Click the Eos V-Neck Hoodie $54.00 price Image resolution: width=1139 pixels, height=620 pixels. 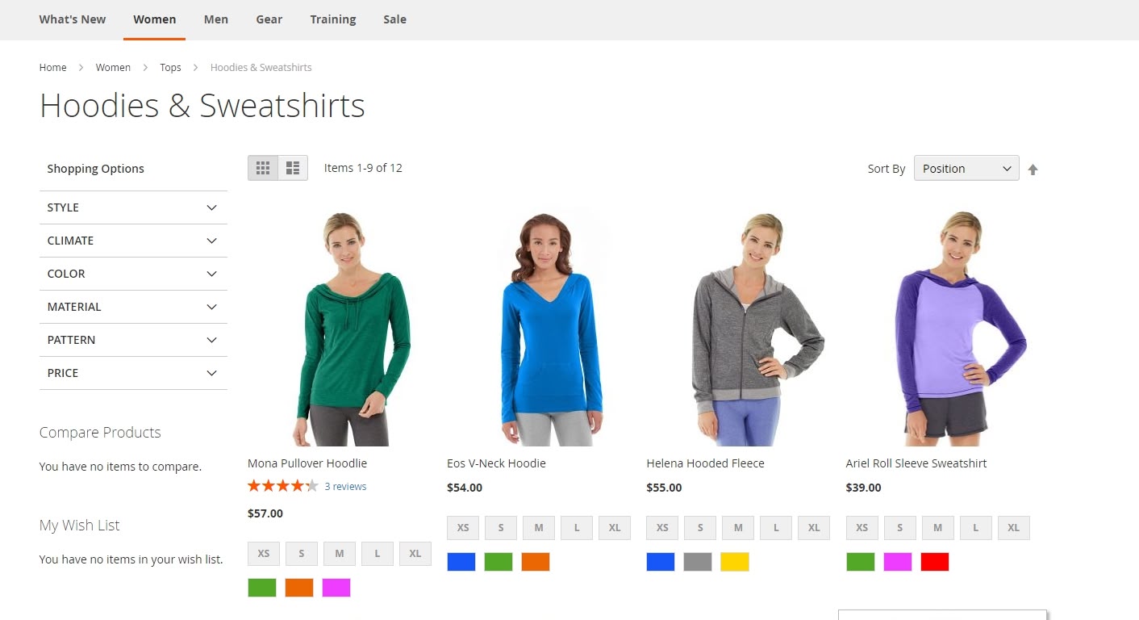(465, 488)
